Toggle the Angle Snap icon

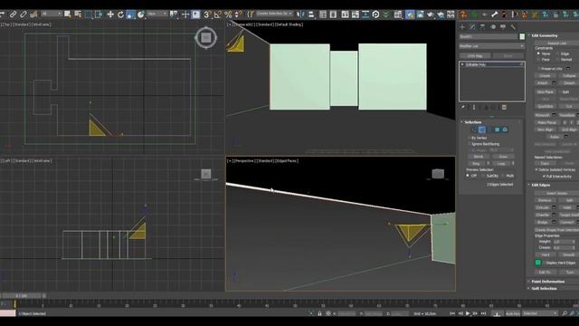217,14
